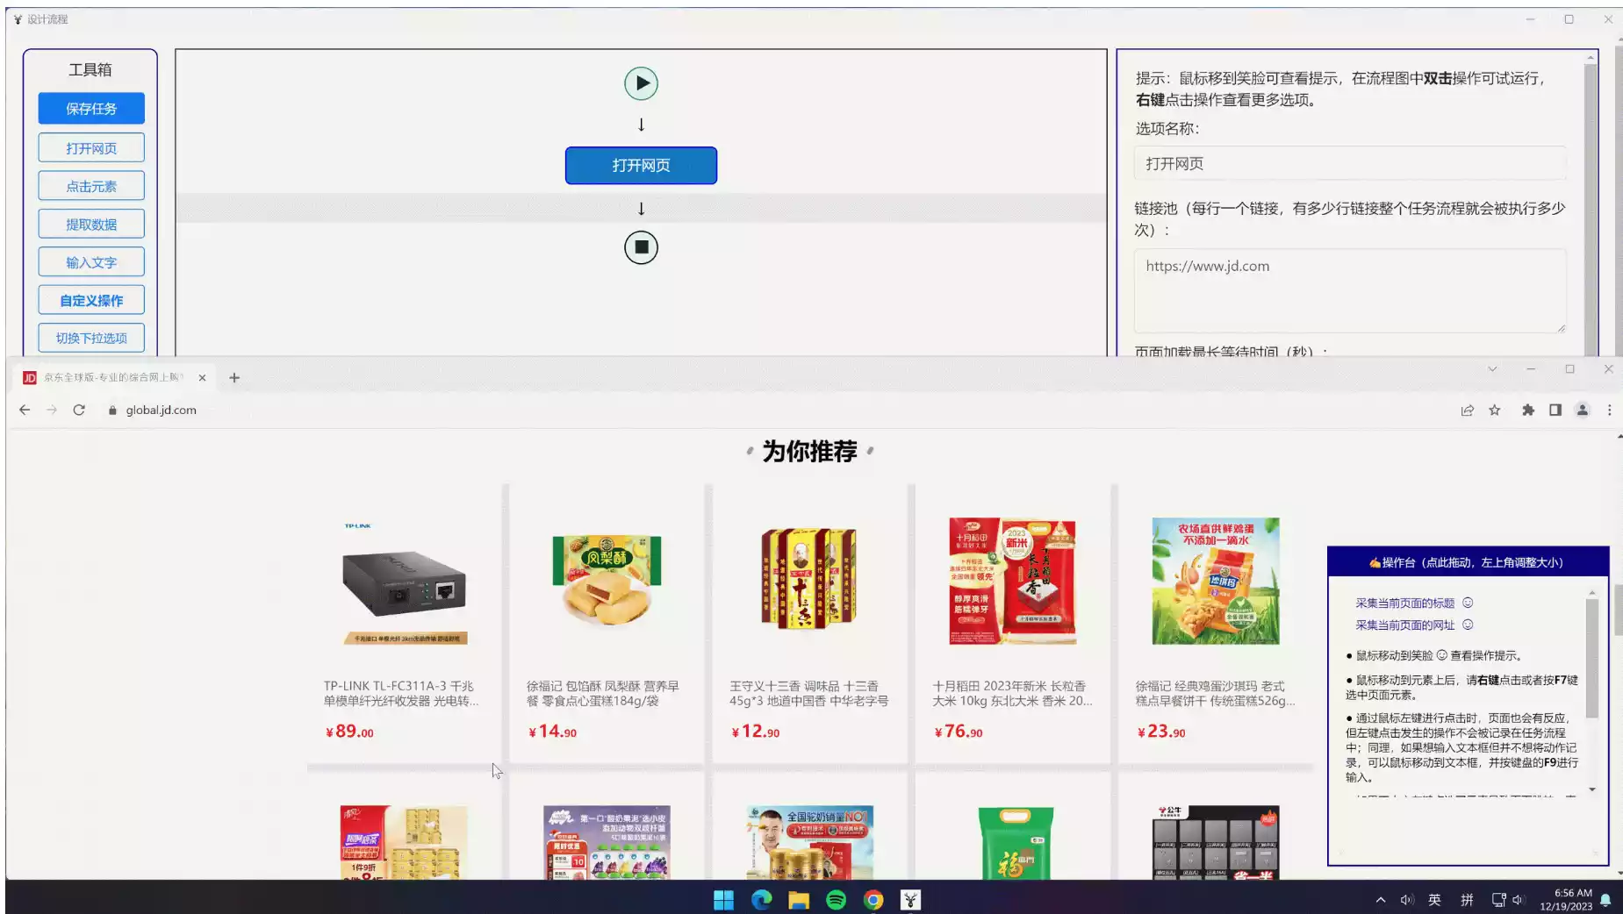Click the ¥76.90 price
This screenshot has height=914, width=1623.
[x=958, y=732]
